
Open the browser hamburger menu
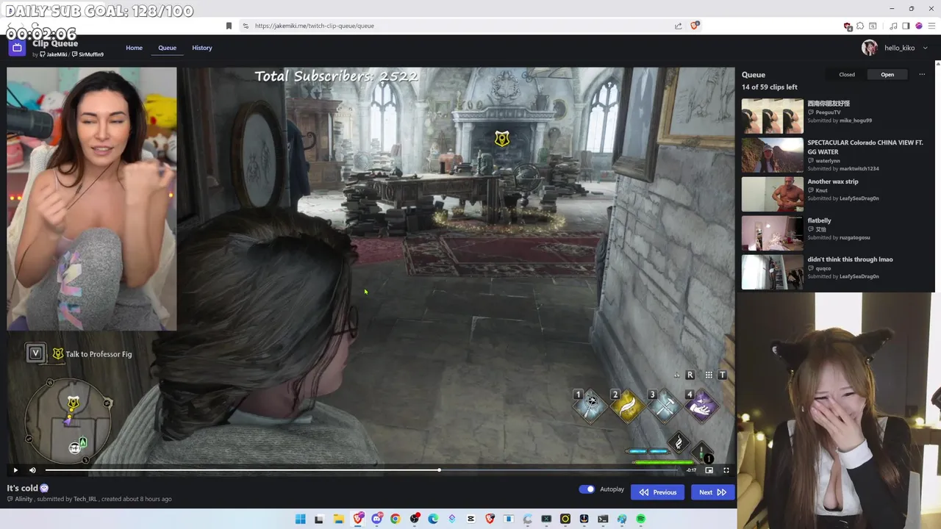coord(931,26)
